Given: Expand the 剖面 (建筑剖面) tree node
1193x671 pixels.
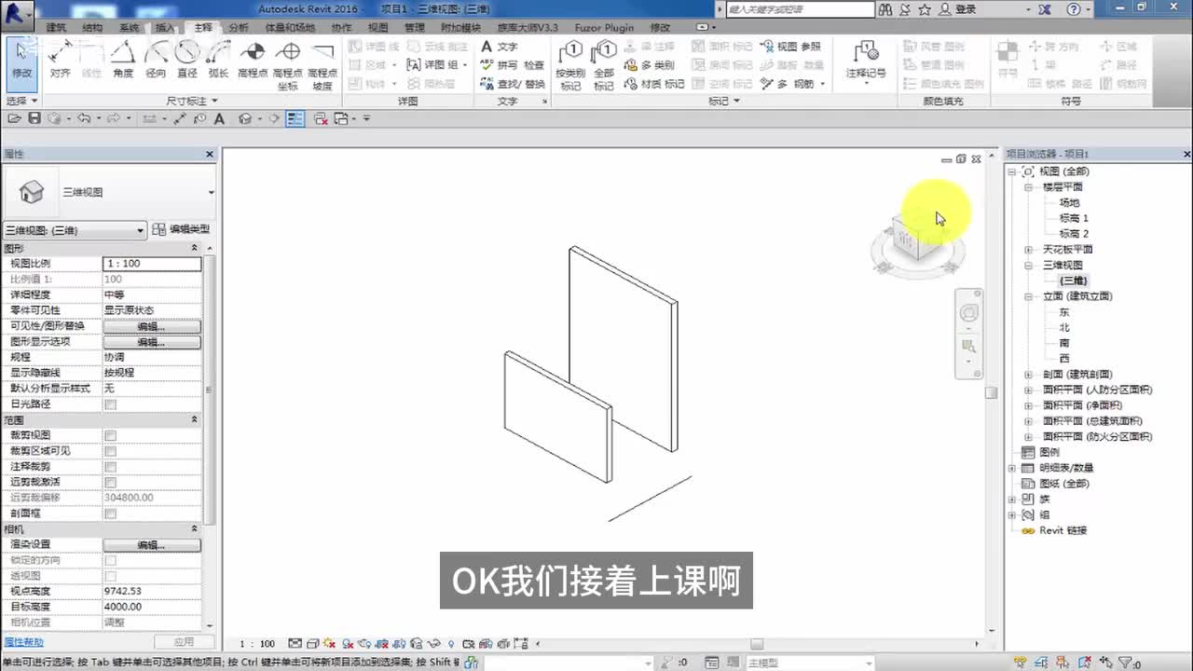Looking at the screenshot, I should [1029, 375].
